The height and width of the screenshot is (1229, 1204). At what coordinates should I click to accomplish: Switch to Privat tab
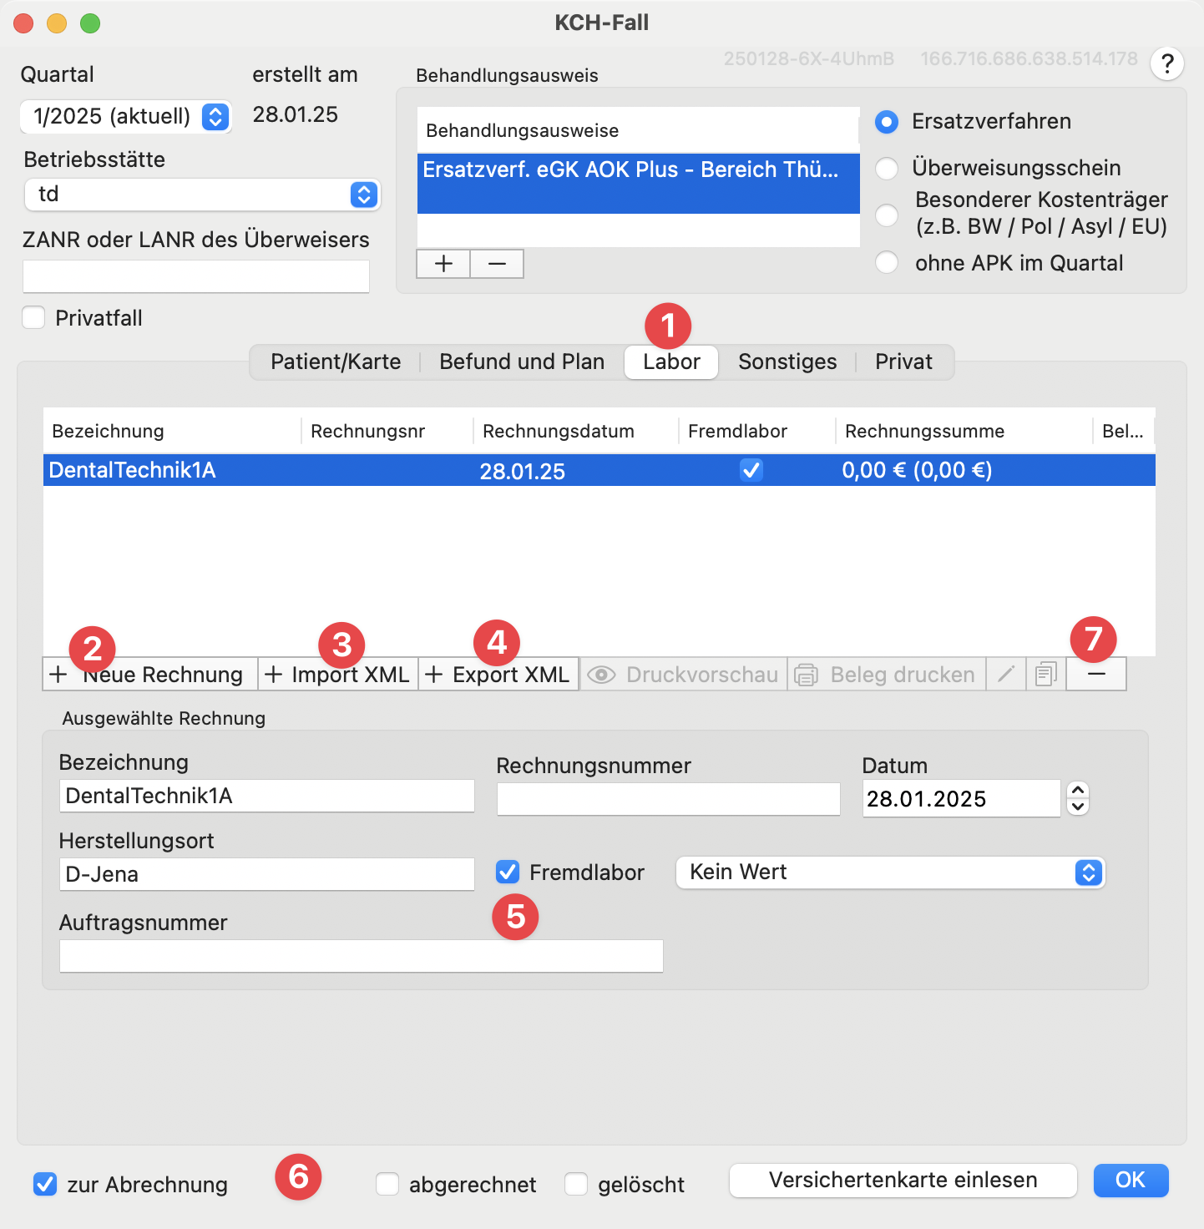point(903,362)
